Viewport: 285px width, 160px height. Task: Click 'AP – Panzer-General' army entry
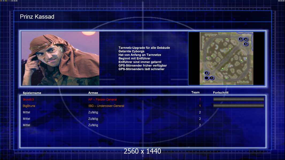[x=102, y=99]
